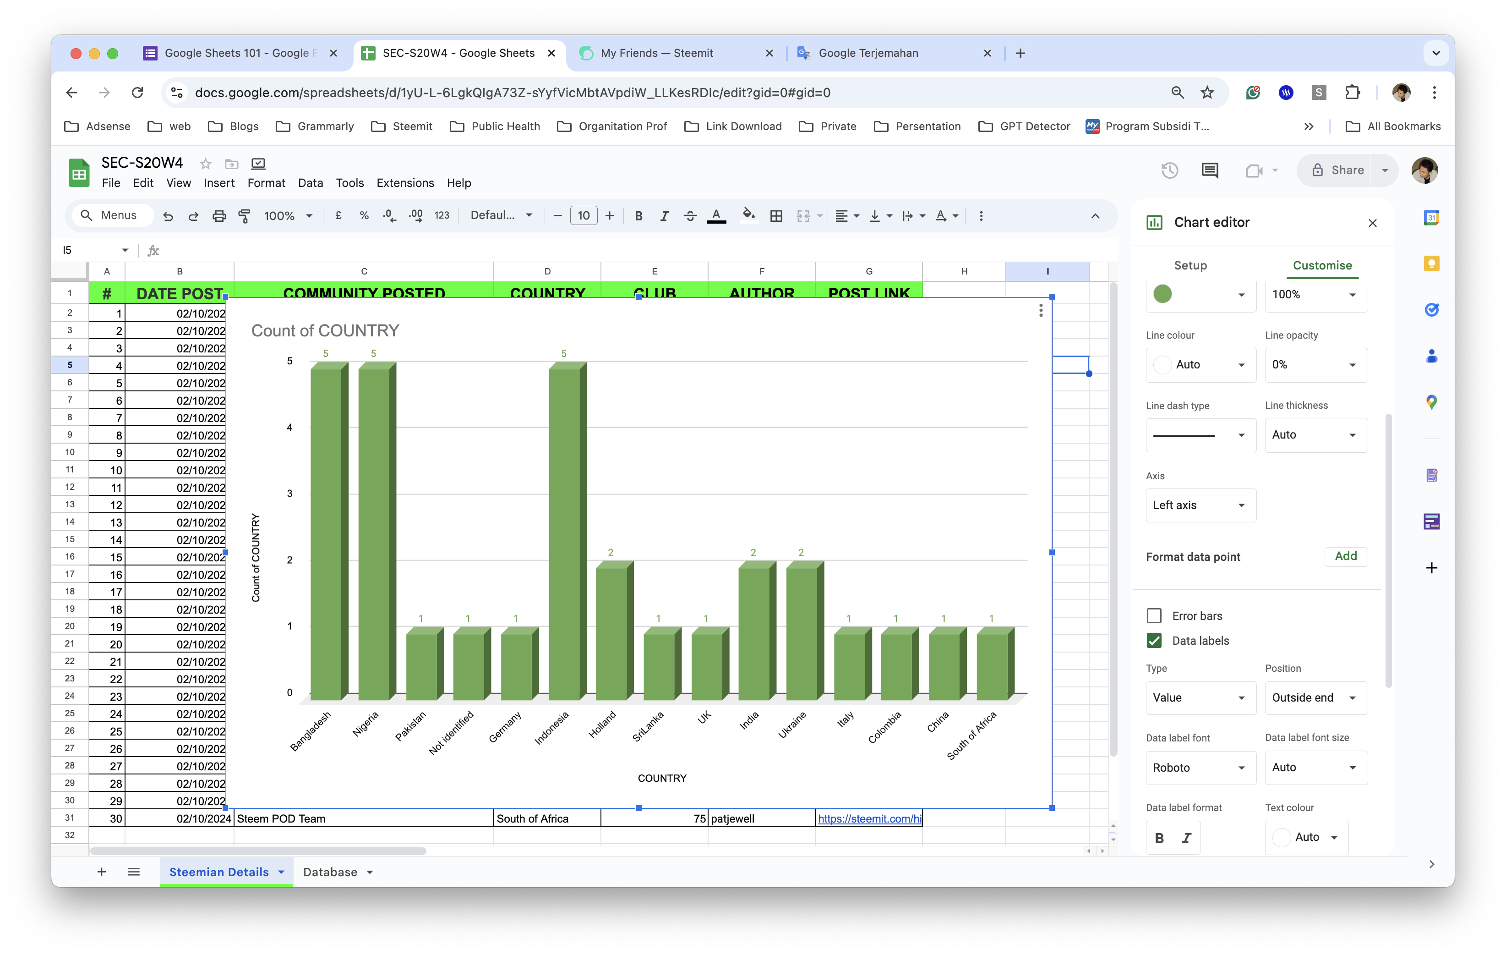This screenshot has height=955, width=1506.
Task: Expand the Axis dropdown showing Left axis
Action: [x=1200, y=505]
